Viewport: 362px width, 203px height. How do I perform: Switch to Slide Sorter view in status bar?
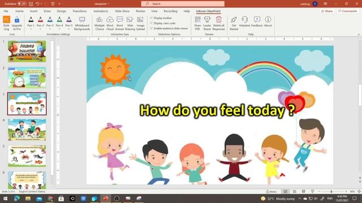[295, 192]
